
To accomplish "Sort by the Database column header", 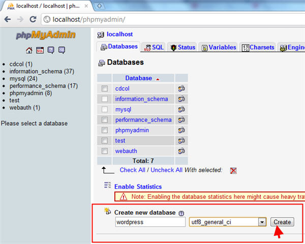I will click(139, 78).
